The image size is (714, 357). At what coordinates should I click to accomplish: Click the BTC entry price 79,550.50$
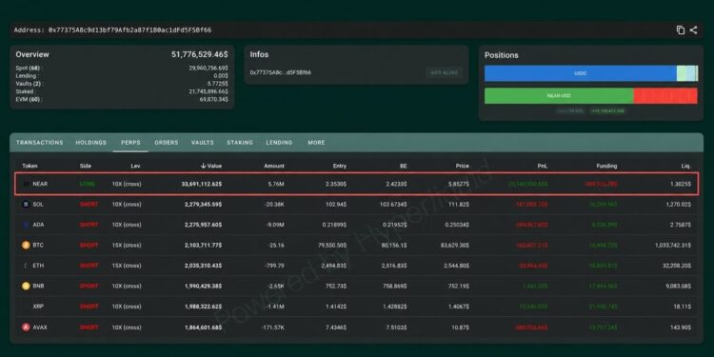332,245
